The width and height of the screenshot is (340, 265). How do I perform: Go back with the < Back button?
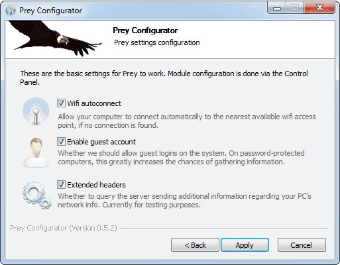[x=195, y=245]
